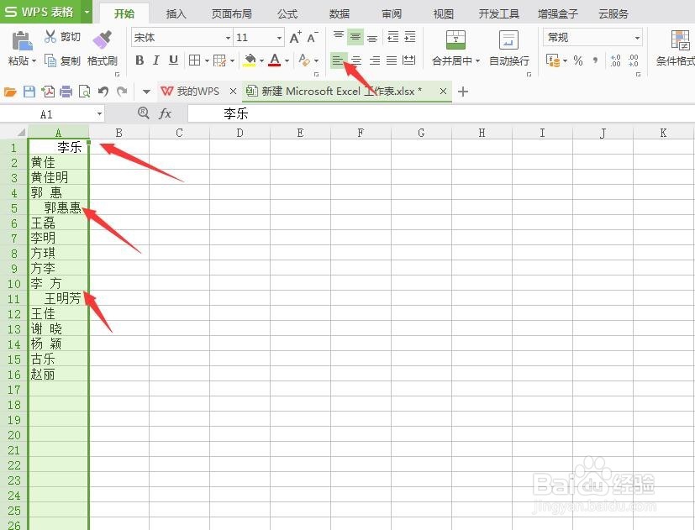Click the clear formatting eraser icon
Viewport: 695px width, 530px height.
coord(304,60)
